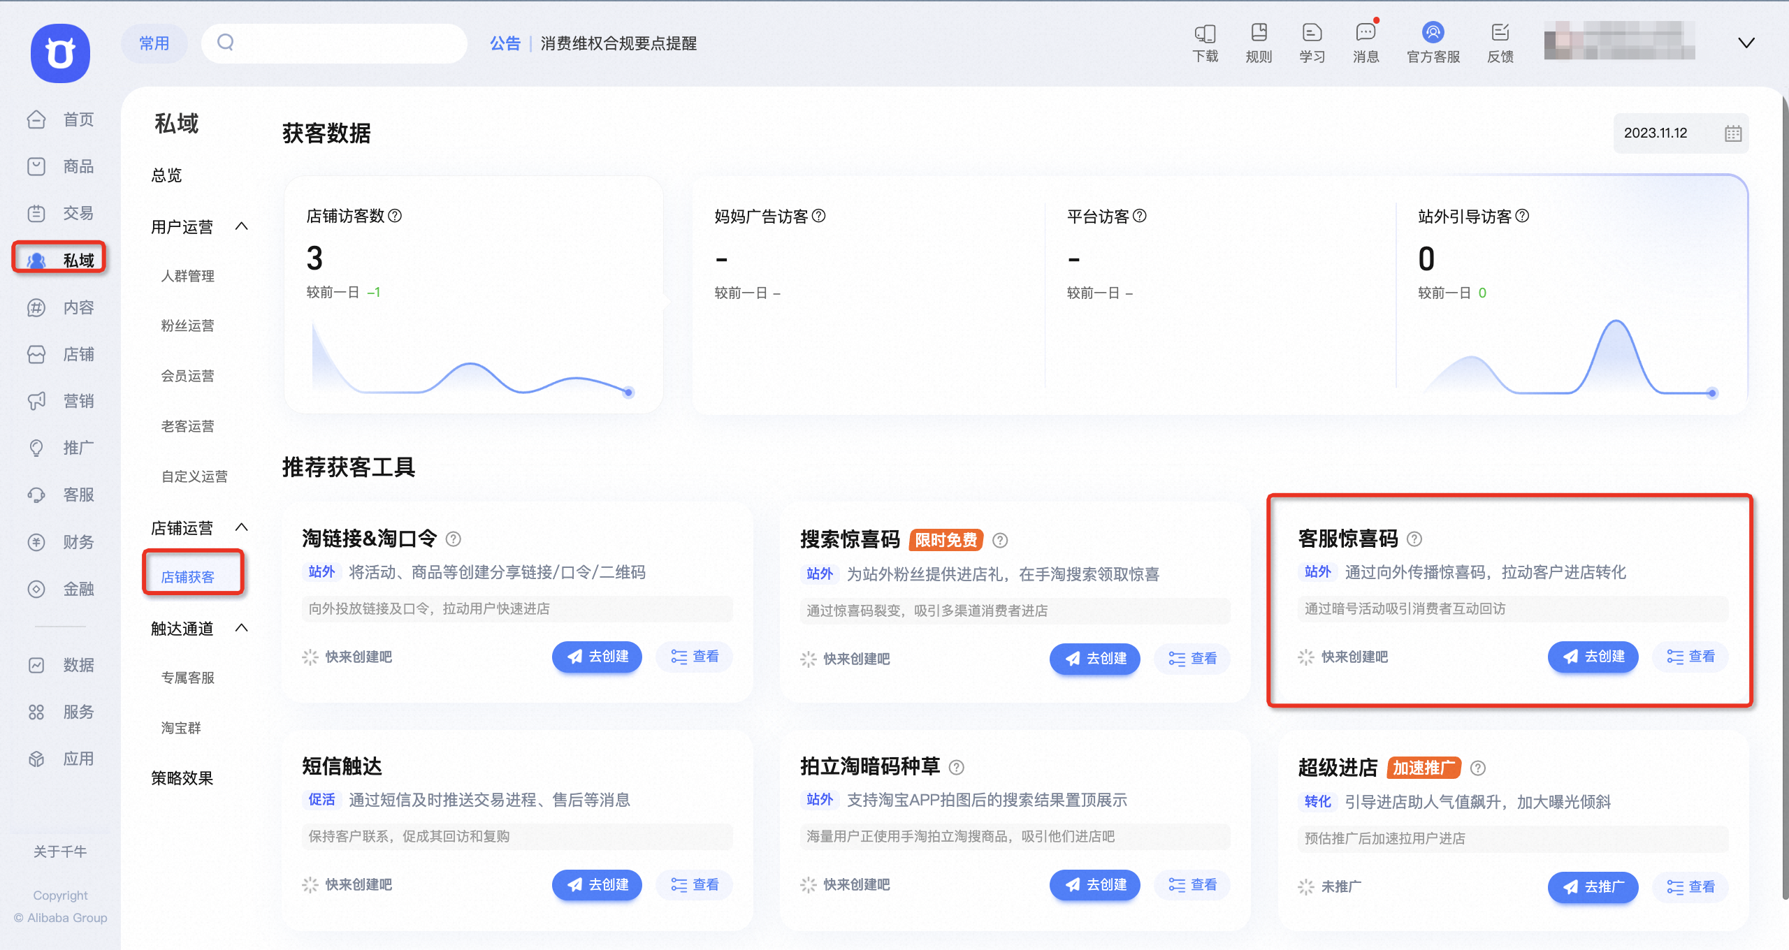
Task: Open 服务 services in sidebar
Action: (60, 712)
